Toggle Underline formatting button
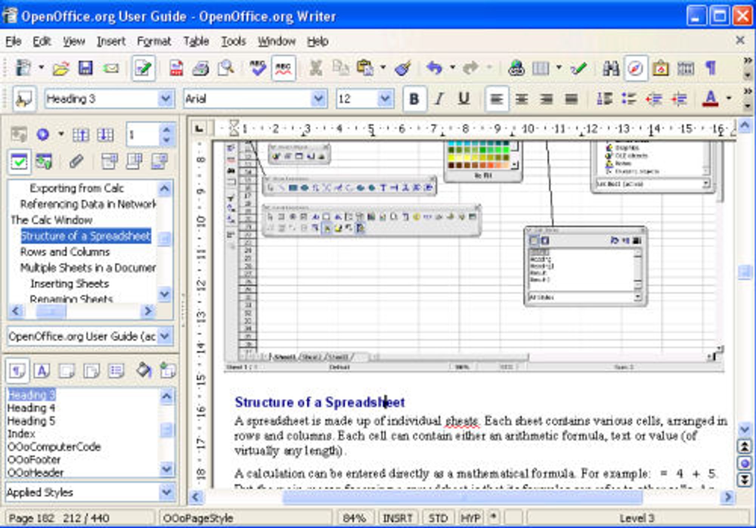756x528 pixels. [x=464, y=99]
